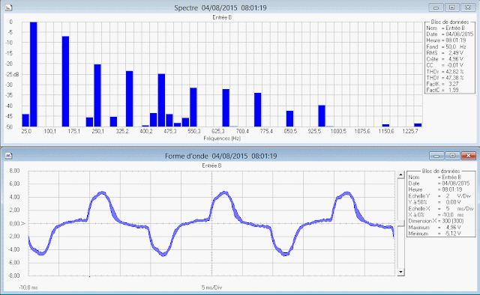Select the '-25 dB' axis label
The image size is (480, 295).
point(12,74)
